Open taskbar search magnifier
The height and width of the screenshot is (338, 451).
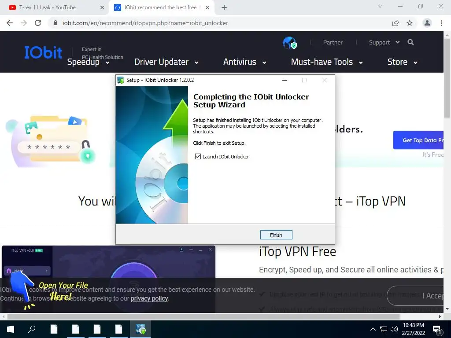32,328
